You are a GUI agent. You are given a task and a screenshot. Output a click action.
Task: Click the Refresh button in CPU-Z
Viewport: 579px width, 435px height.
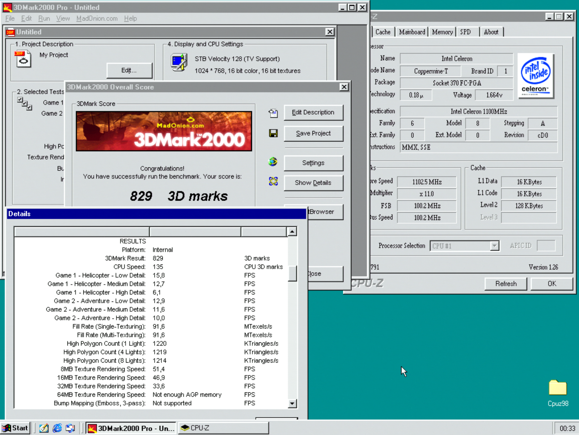tap(506, 284)
